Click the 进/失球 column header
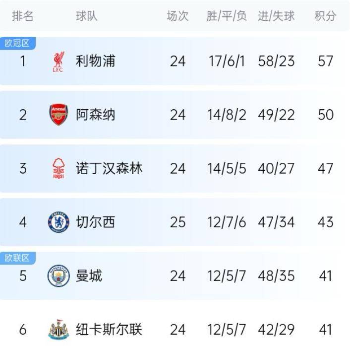Viewport: 350px width, 347px height. 276,16
